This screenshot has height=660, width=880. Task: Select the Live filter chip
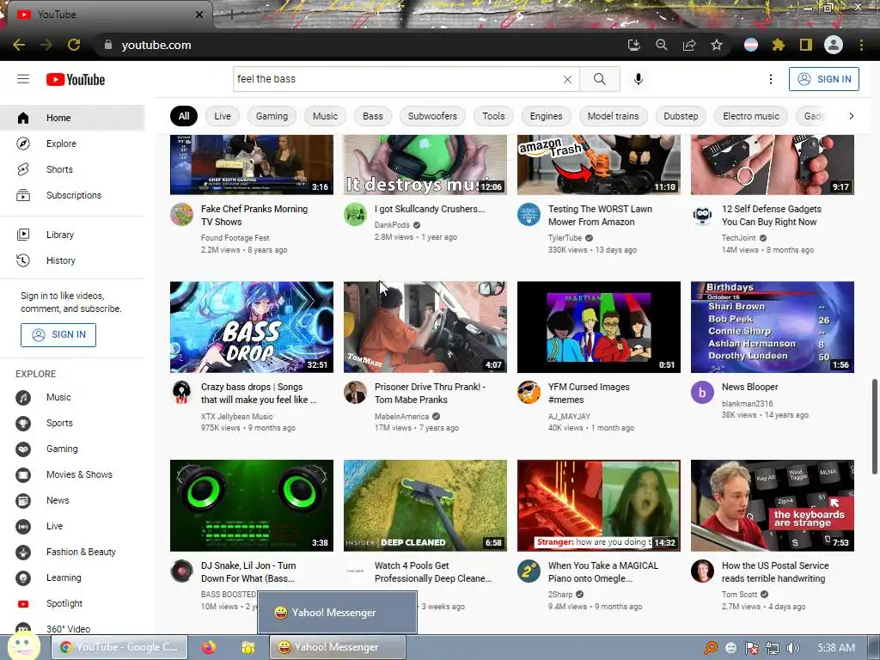[223, 116]
